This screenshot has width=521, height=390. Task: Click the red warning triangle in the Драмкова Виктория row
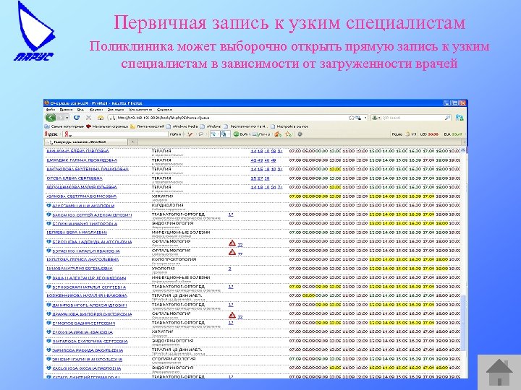pos(232,315)
